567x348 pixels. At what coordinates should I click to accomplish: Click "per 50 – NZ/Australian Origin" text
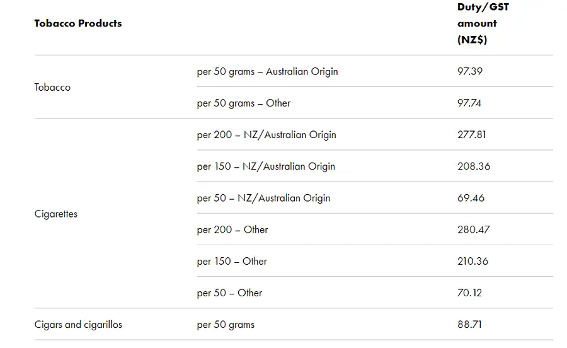point(263,198)
